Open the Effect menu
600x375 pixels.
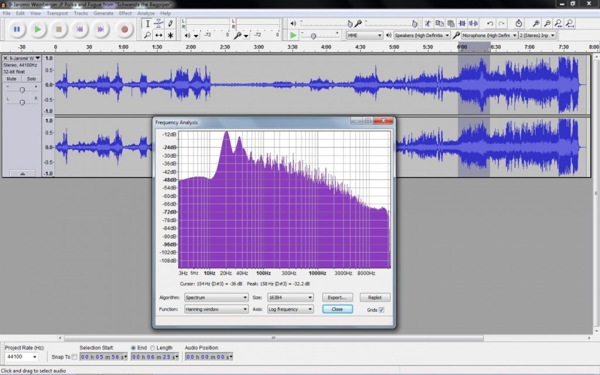tap(125, 13)
